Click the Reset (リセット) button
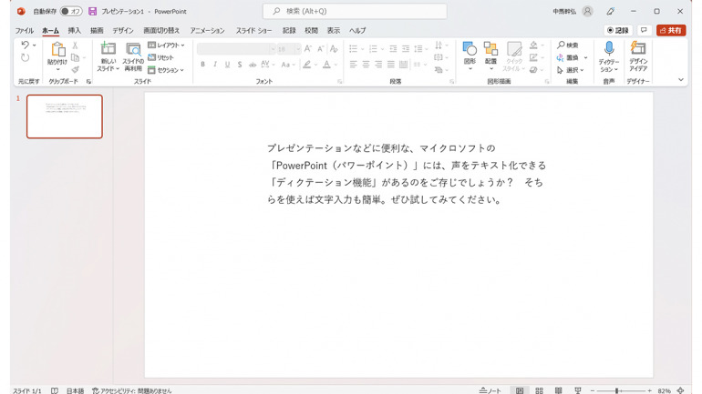 coord(160,57)
